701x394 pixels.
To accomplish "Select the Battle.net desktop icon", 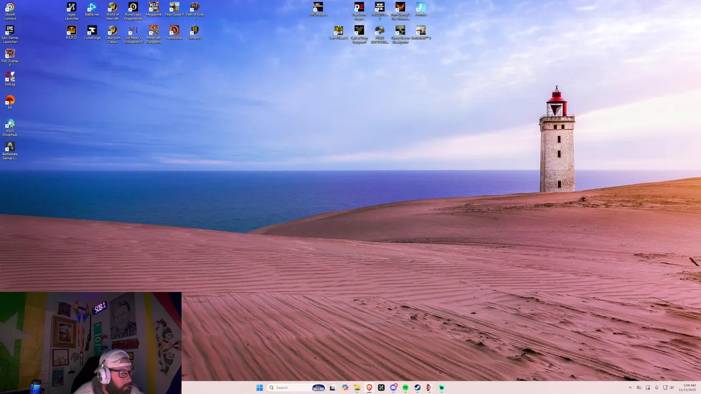I will tap(92, 9).
